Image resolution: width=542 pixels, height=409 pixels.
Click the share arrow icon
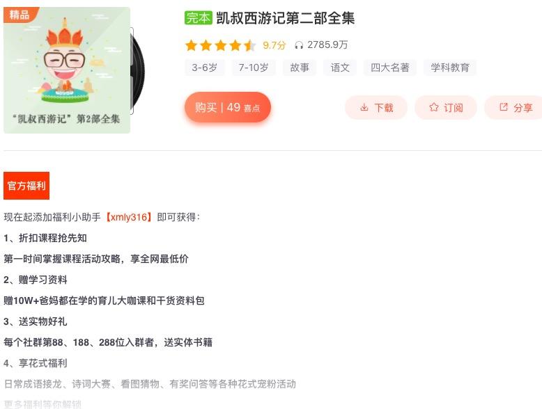(x=504, y=107)
